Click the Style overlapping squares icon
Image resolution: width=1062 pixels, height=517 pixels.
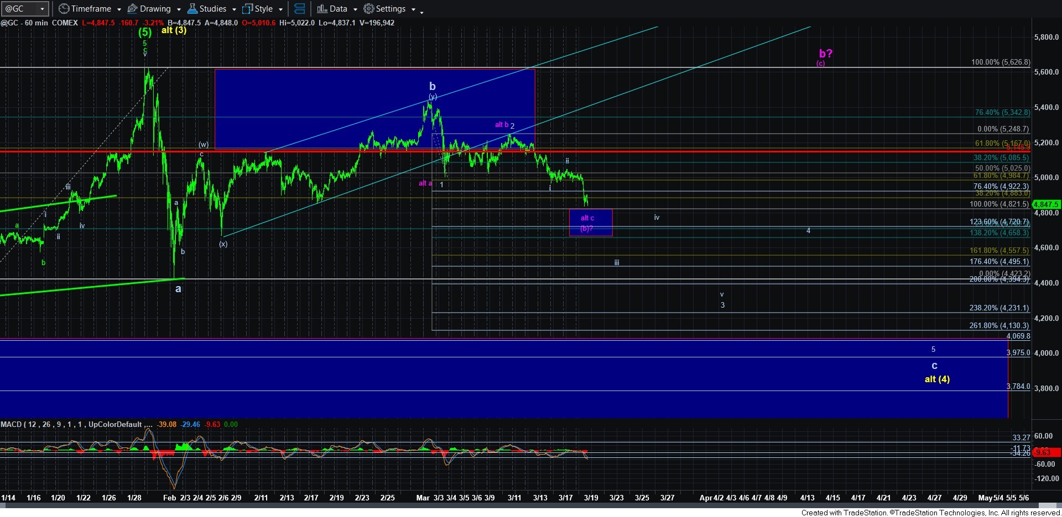coord(247,9)
